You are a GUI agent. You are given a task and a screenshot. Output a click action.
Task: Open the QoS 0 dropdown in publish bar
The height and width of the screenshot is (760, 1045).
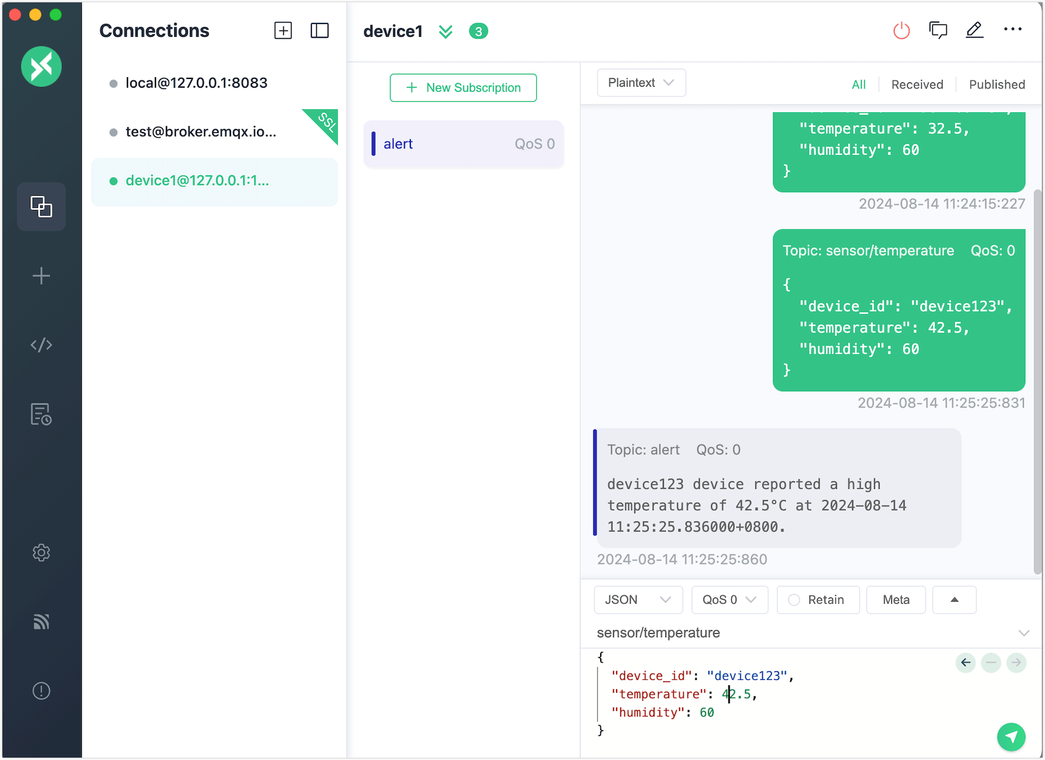[x=729, y=600]
